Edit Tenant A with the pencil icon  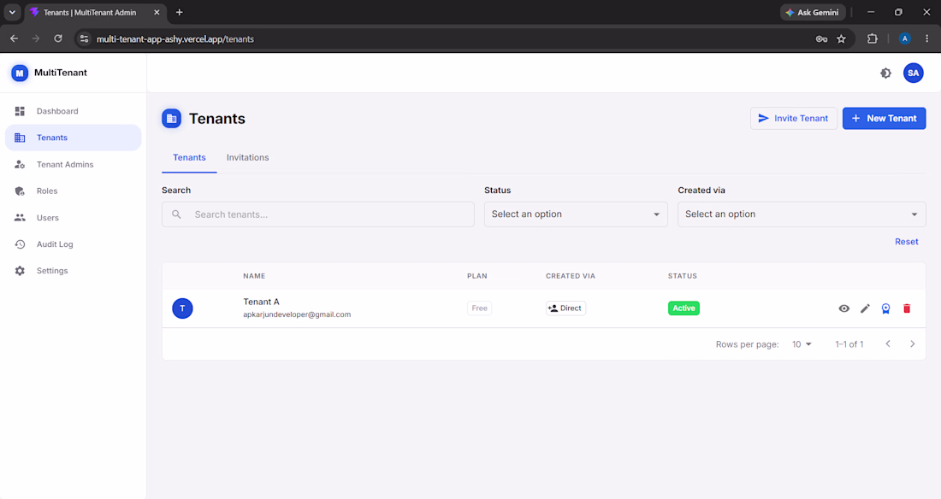(x=865, y=308)
